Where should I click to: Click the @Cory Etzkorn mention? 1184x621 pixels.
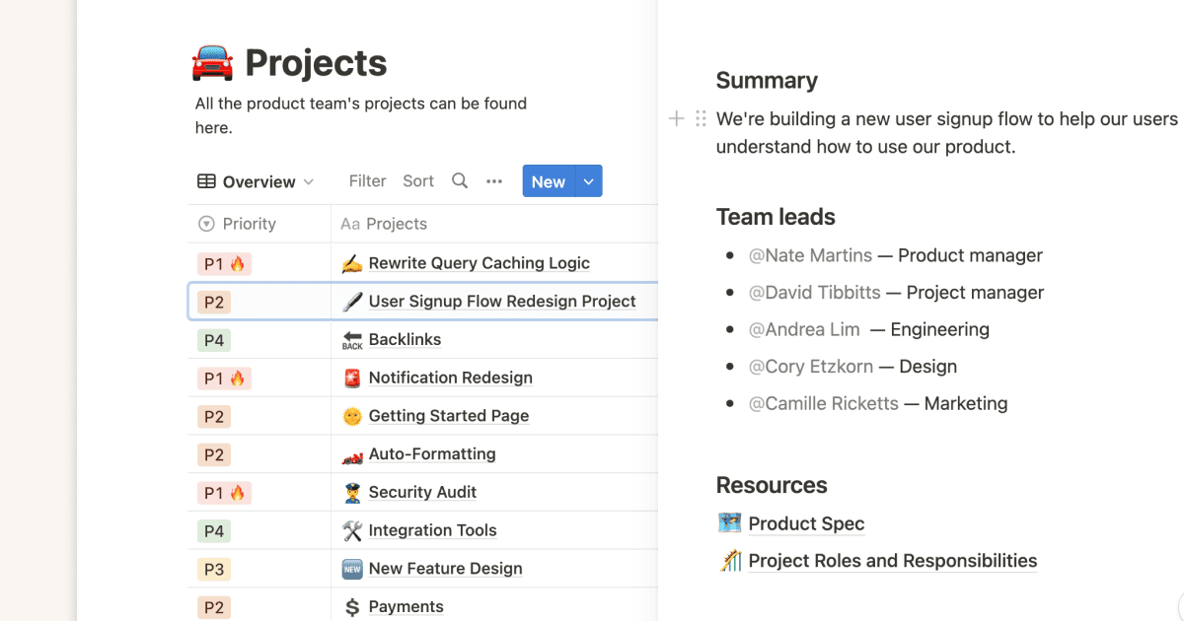tap(811, 366)
